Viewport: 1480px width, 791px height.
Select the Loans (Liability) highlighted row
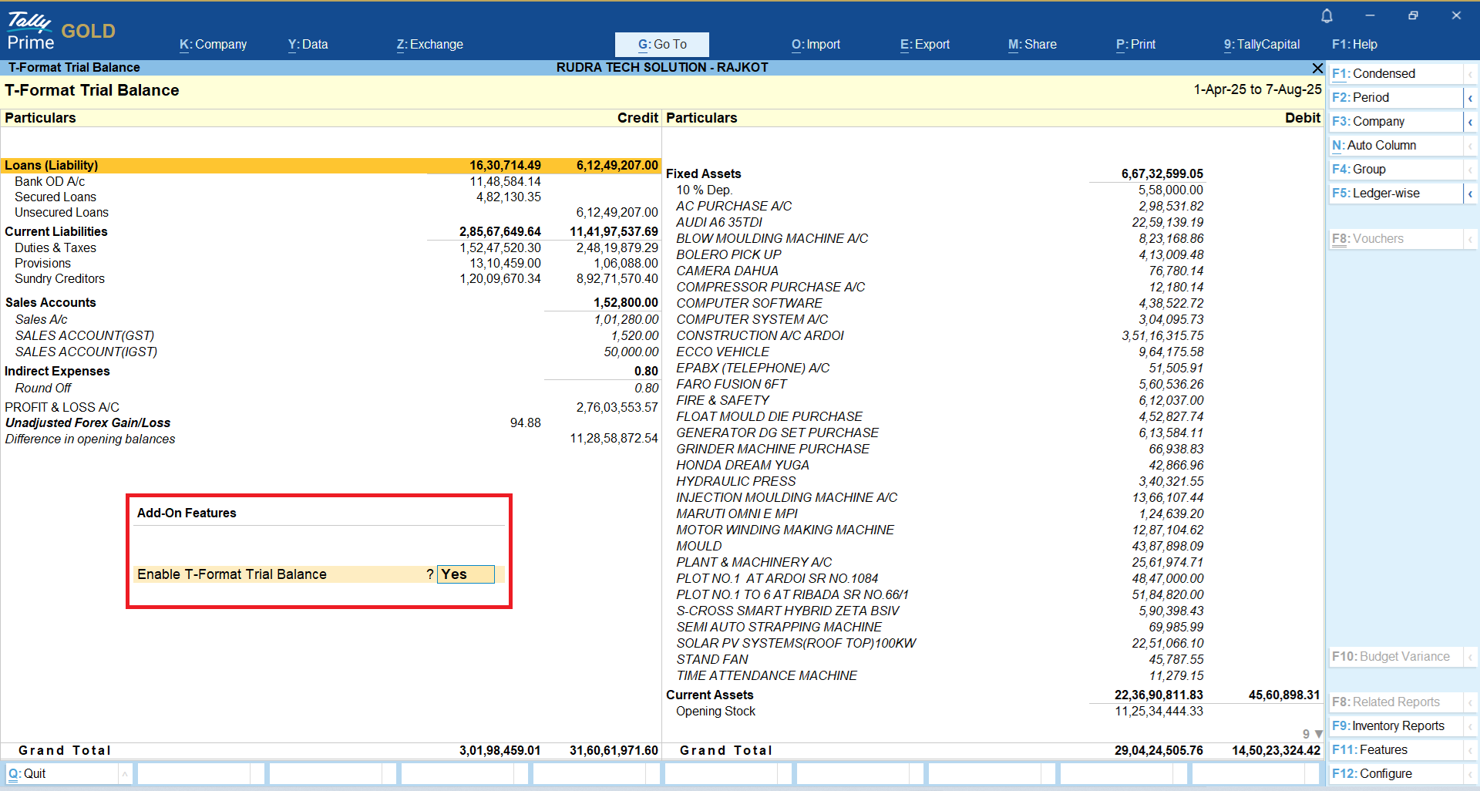pyautogui.click(x=330, y=166)
